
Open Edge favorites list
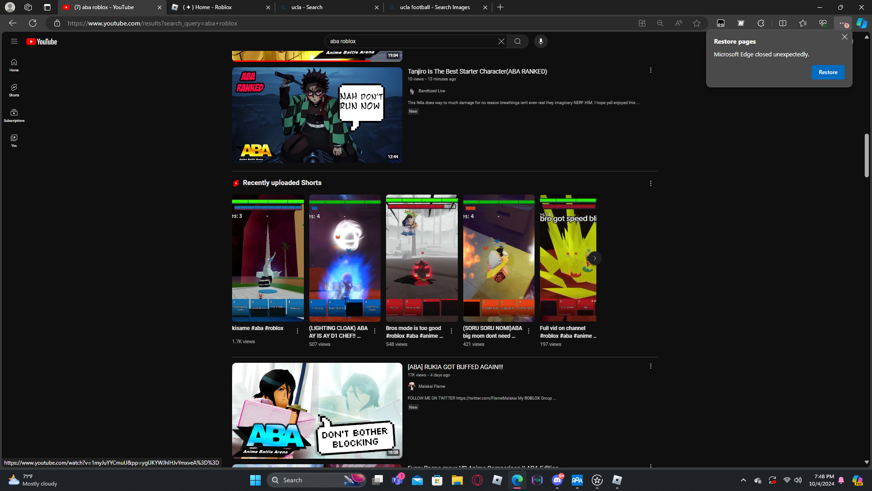[x=803, y=23]
